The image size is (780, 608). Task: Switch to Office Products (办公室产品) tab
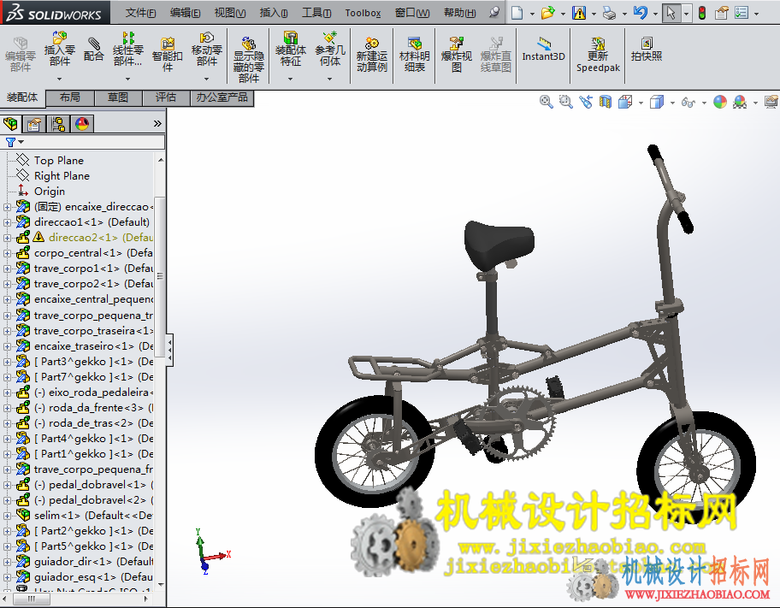coord(222,97)
